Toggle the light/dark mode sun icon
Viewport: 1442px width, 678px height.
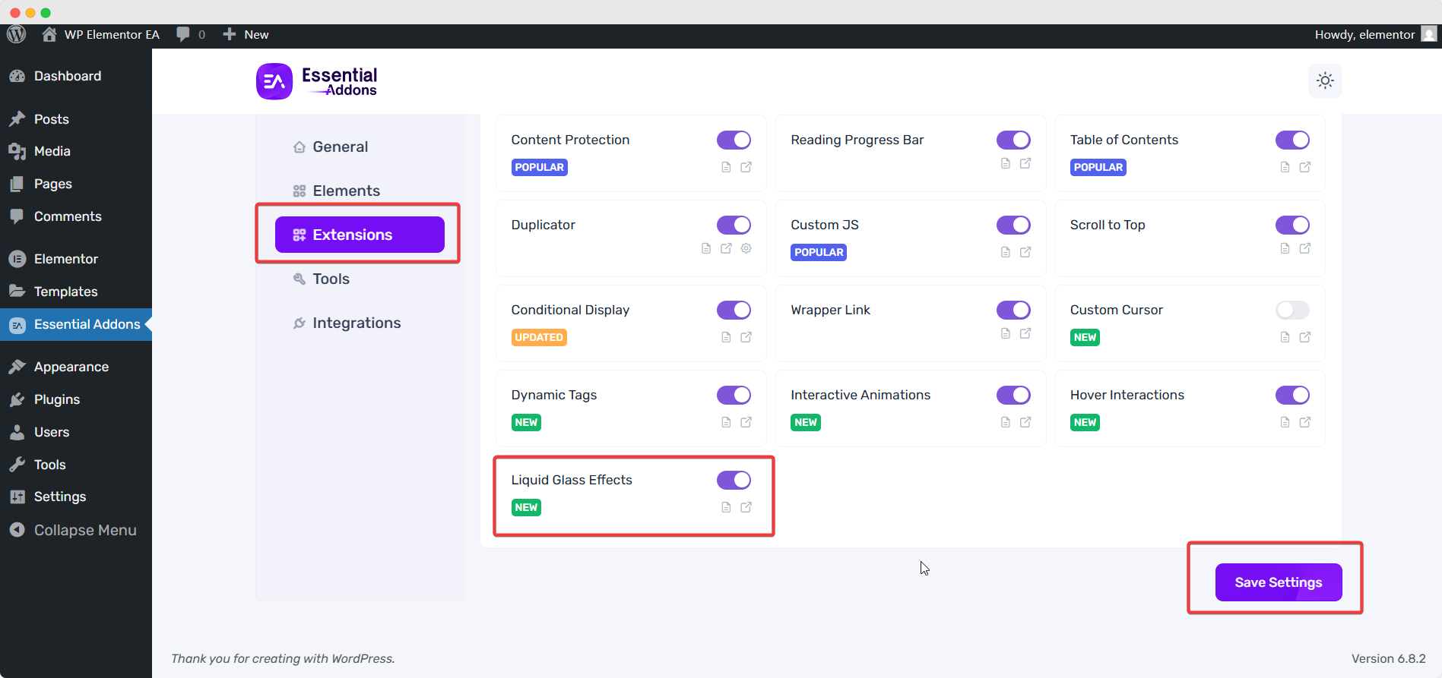click(x=1325, y=80)
